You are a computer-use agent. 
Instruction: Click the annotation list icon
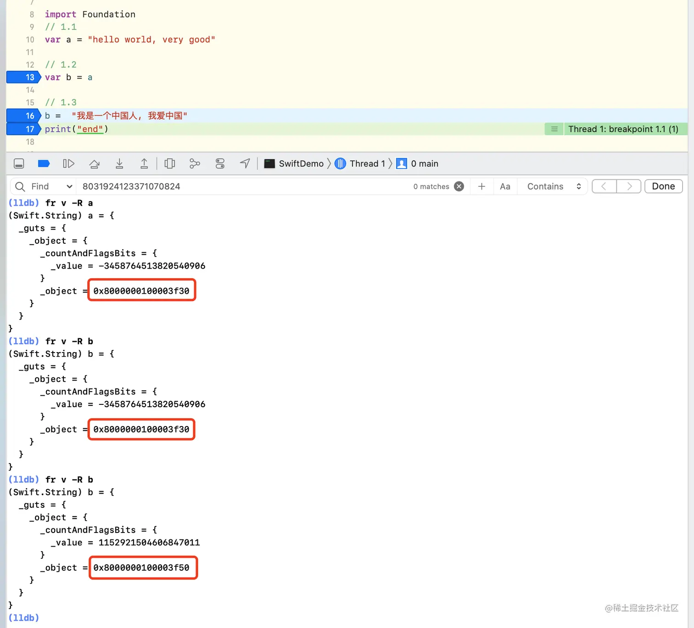pyautogui.click(x=554, y=129)
